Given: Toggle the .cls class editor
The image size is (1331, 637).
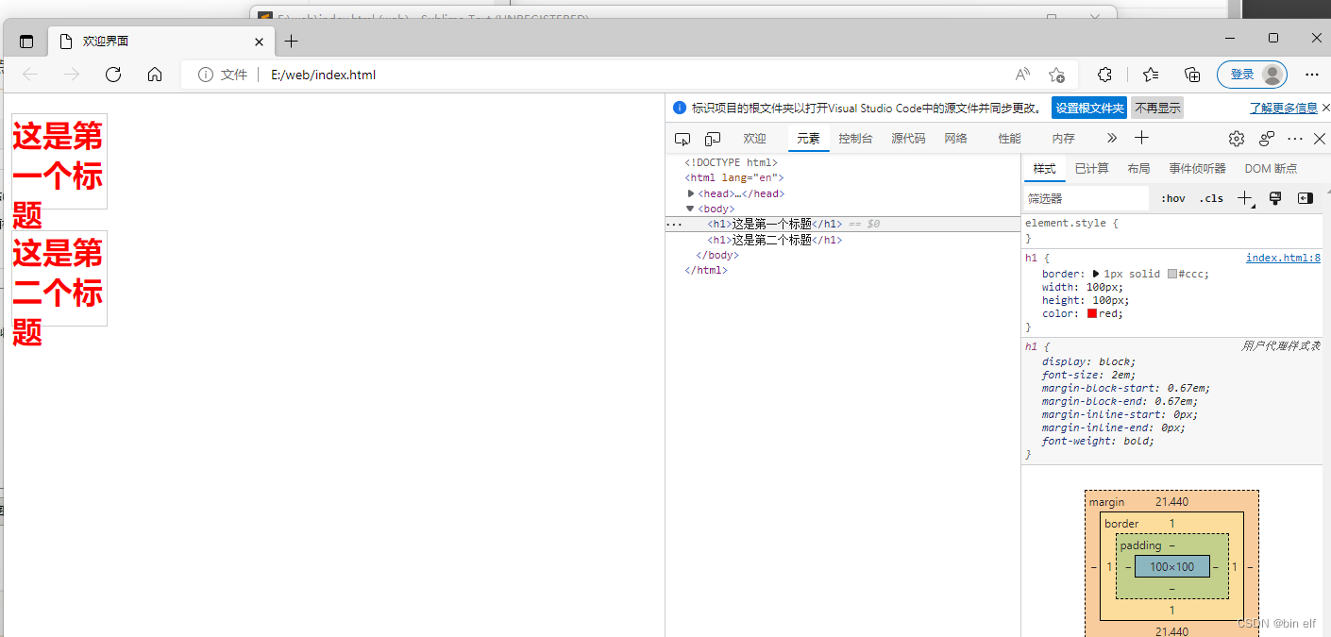Looking at the screenshot, I should tap(1211, 198).
